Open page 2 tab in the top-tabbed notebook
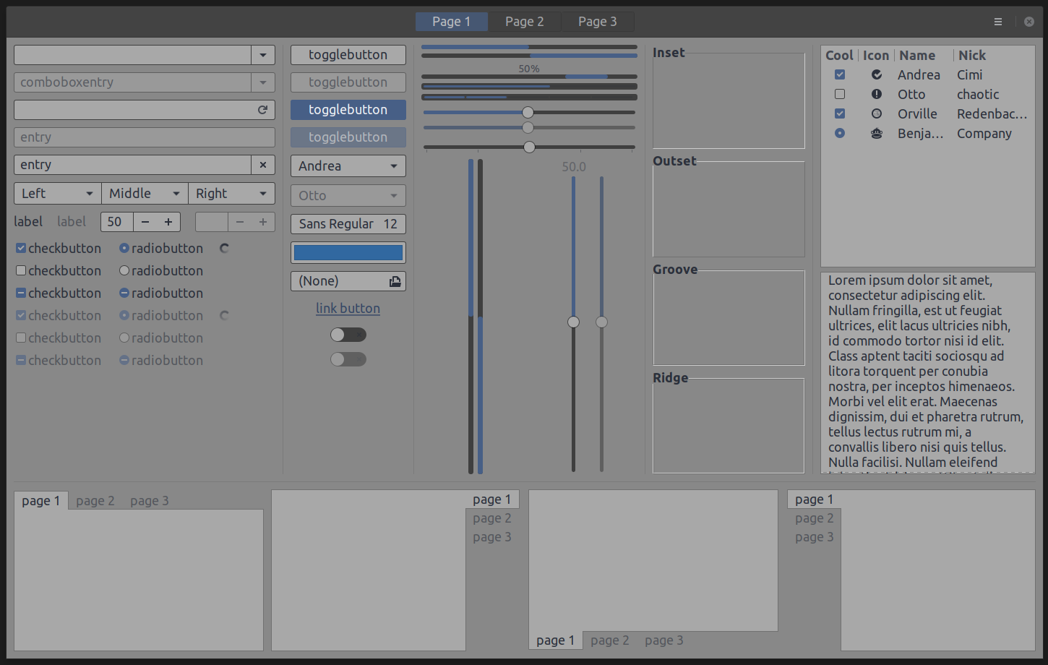The image size is (1048, 665). pos(95,501)
